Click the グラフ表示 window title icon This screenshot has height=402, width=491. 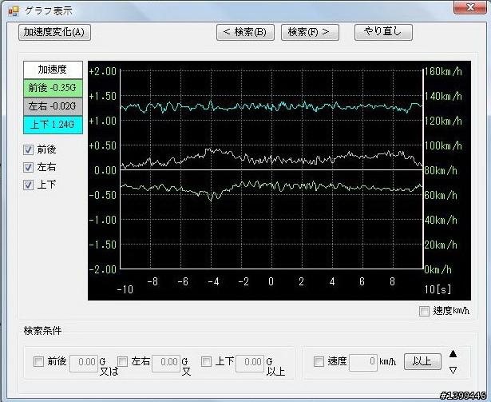click(14, 12)
